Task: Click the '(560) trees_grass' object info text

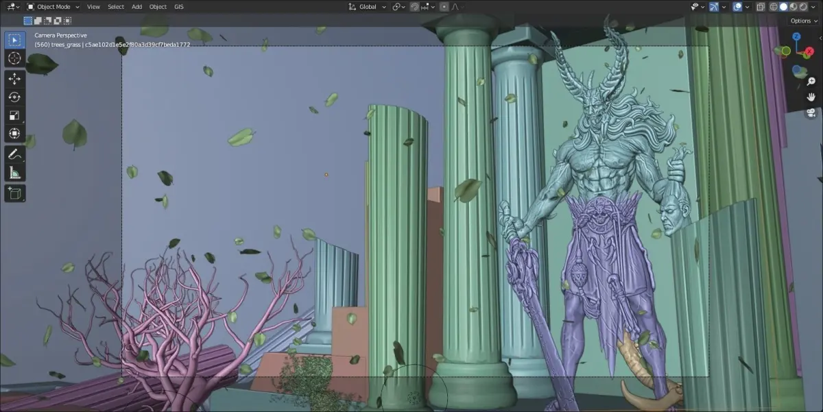Action: coord(58,44)
